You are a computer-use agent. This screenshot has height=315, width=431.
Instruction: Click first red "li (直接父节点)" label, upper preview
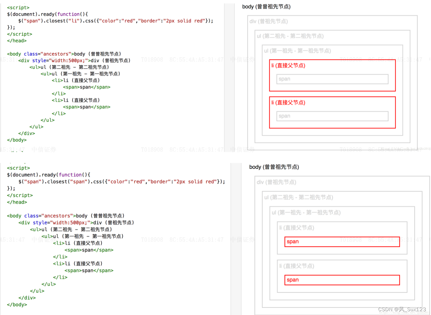tap(288, 65)
